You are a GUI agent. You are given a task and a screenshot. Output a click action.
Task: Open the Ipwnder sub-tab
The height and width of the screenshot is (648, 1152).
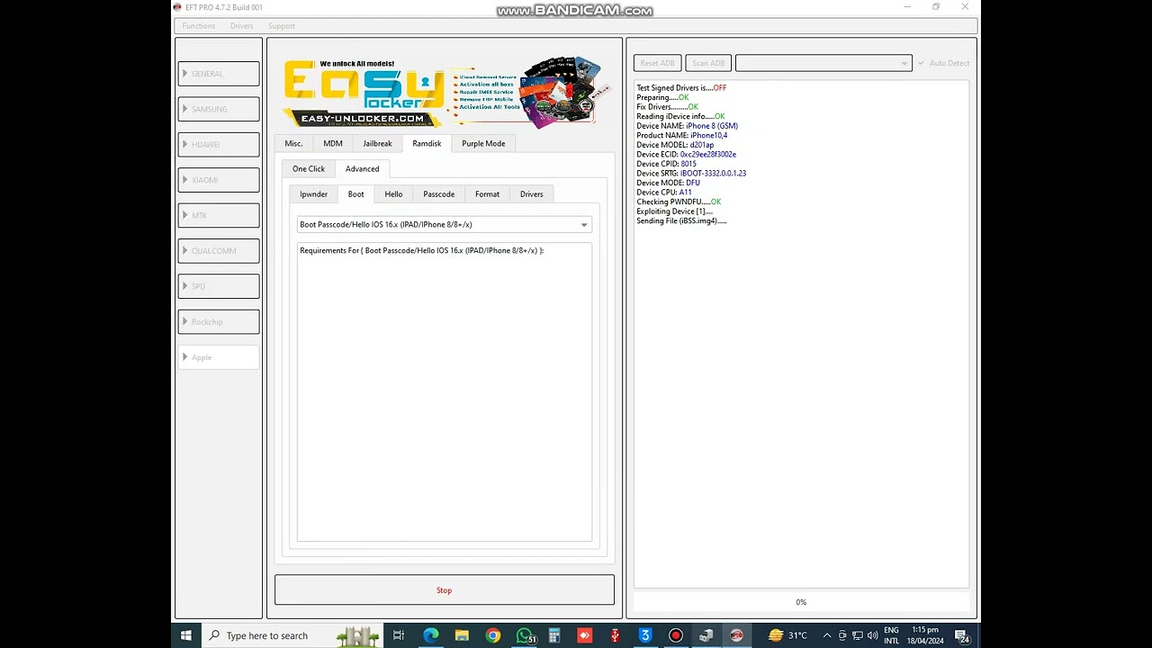click(x=314, y=193)
